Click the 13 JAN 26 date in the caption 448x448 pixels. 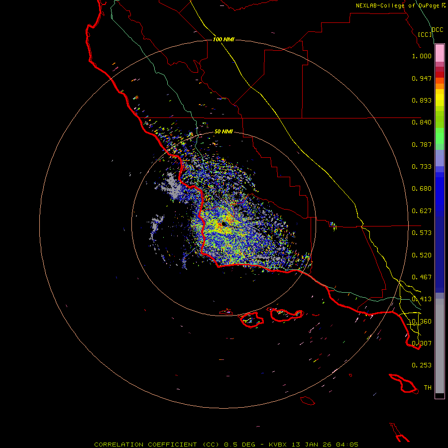click(311, 445)
